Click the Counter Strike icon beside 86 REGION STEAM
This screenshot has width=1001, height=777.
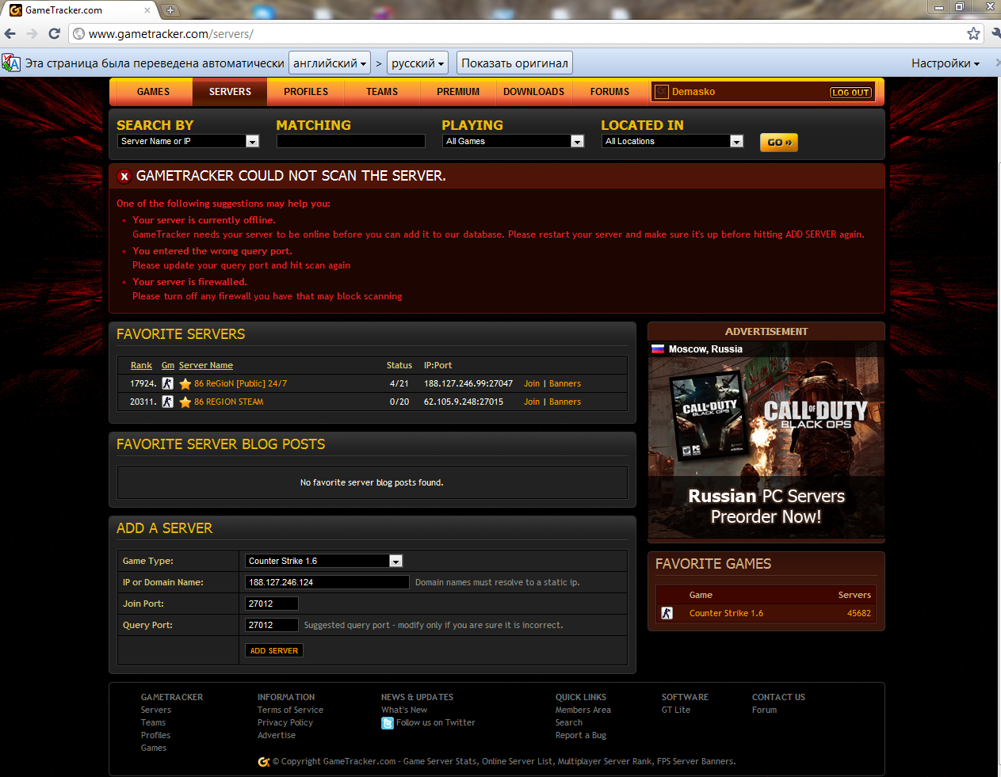click(x=167, y=402)
